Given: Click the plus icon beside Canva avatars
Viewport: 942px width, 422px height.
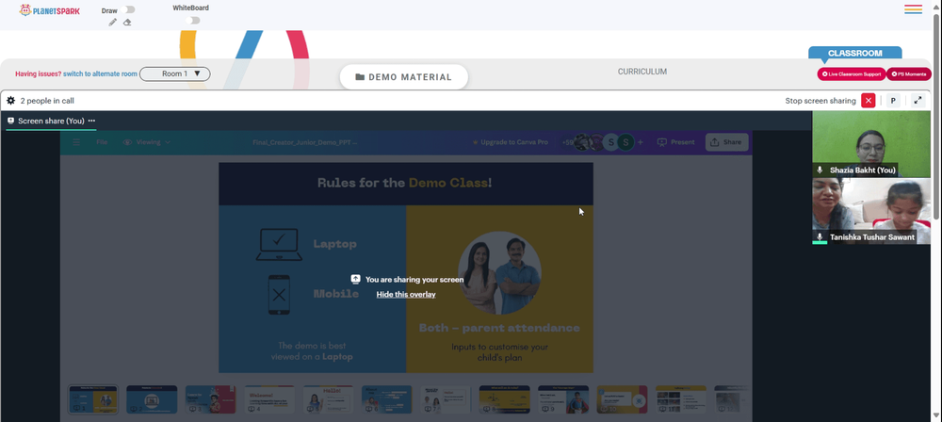Looking at the screenshot, I should click(x=640, y=142).
